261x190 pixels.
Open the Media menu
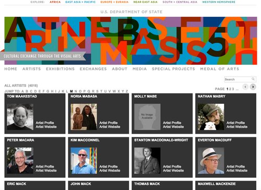tap(139, 69)
